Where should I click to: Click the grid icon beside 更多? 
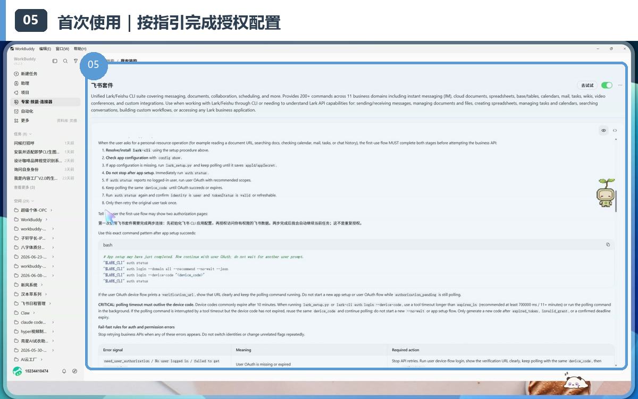tap(16, 121)
